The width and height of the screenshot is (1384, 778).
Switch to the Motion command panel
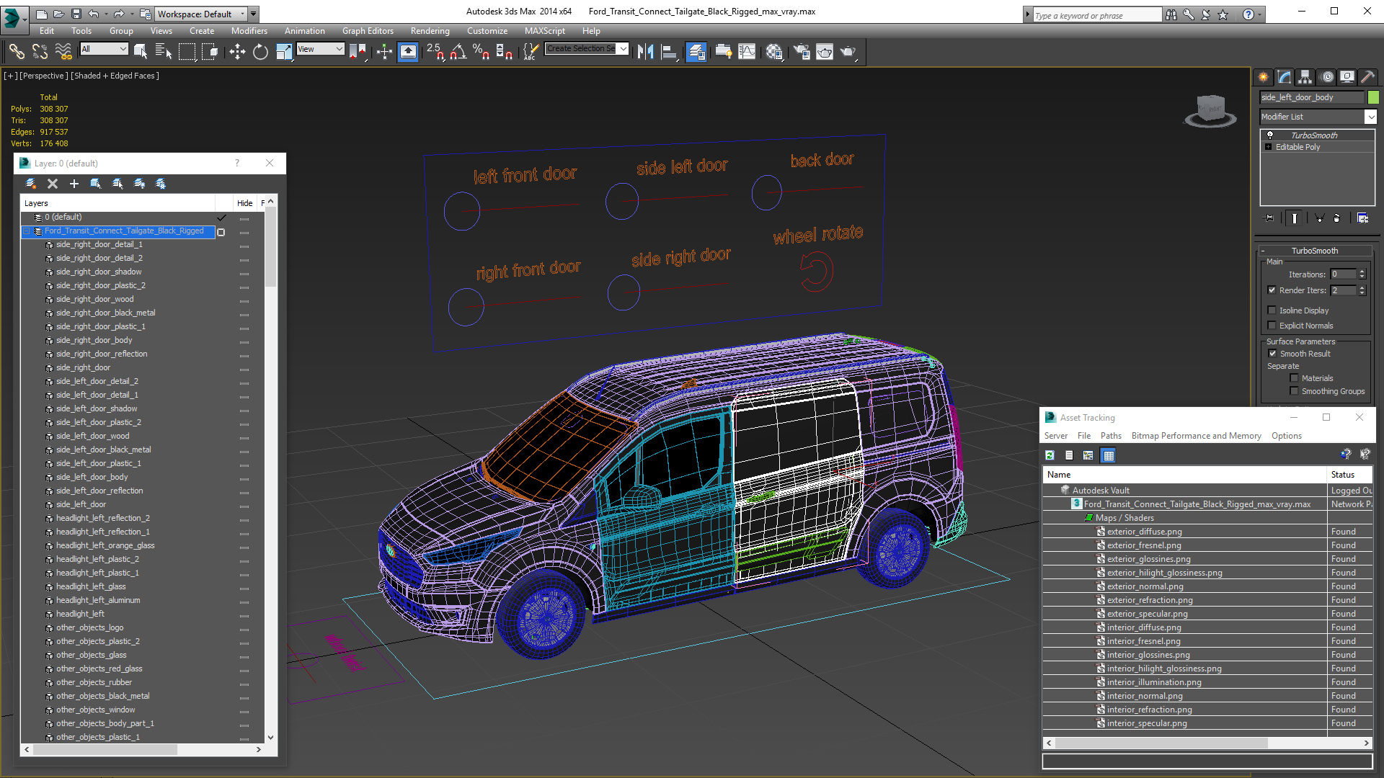(x=1327, y=77)
